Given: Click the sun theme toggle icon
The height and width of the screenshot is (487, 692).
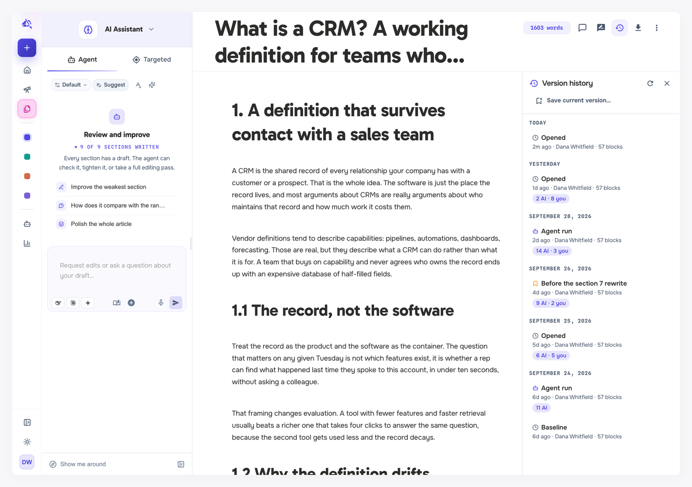Looking at the screenshot, I should pos(27,442).
